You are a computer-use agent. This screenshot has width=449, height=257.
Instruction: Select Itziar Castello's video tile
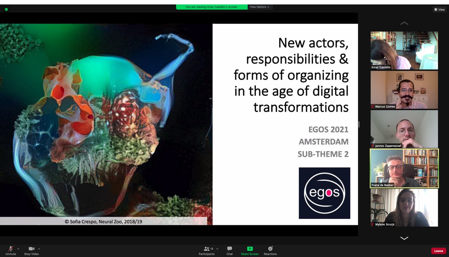(x=404, y=51)
